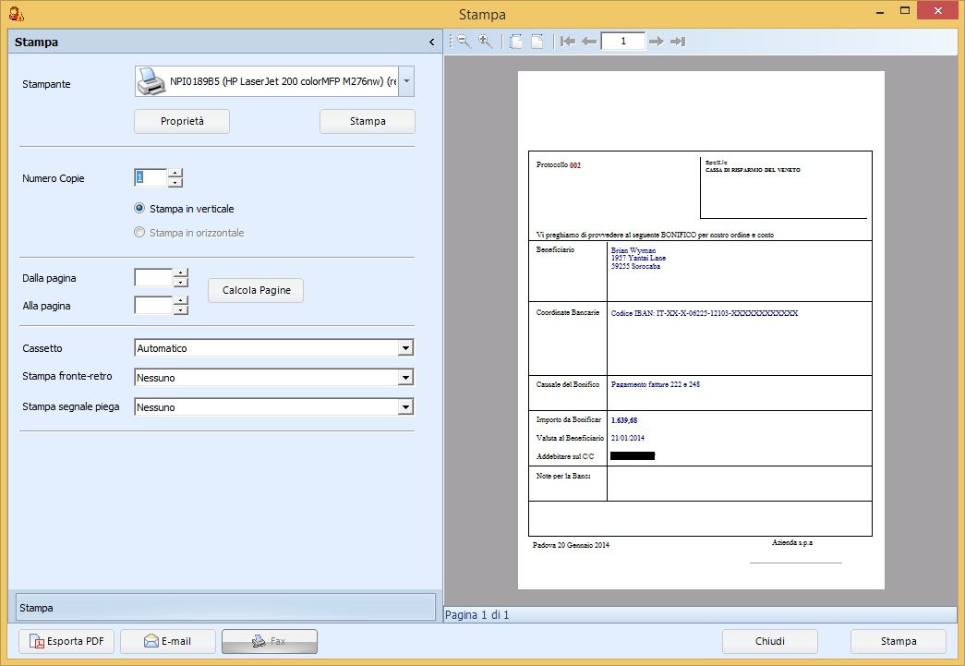Open Stampa segnale piega dropdown

404,407
